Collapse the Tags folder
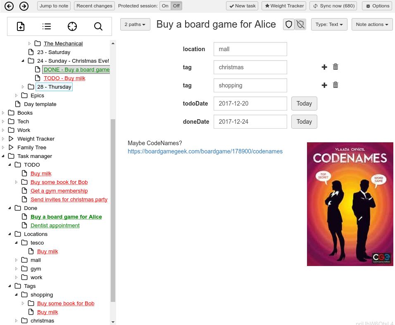The height and width of the screenshot is (325, 395). (x=10, y=286)
